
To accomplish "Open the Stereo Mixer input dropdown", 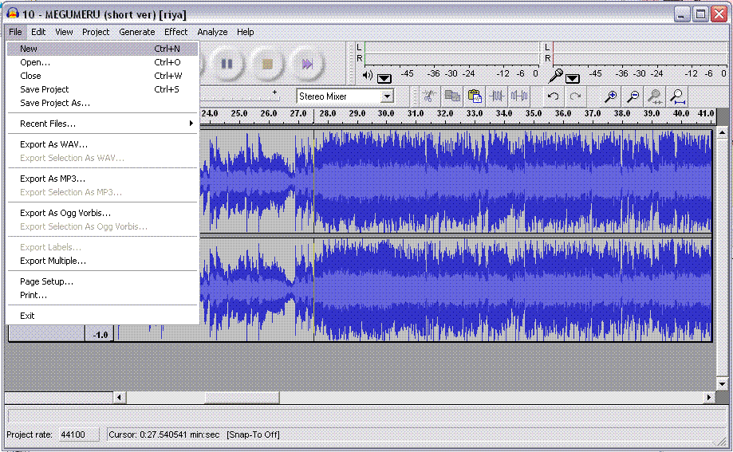I will pos(387,96).
